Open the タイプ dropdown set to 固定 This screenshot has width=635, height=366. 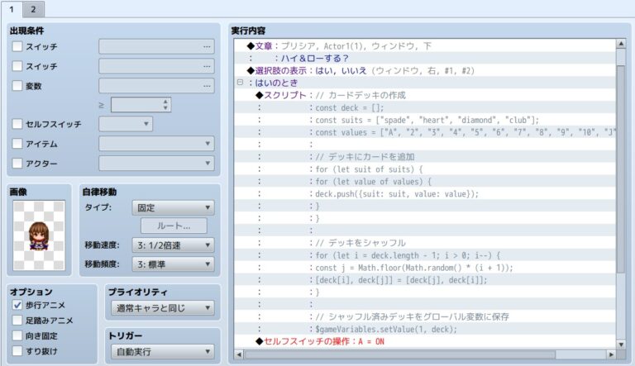click(173, 207)
